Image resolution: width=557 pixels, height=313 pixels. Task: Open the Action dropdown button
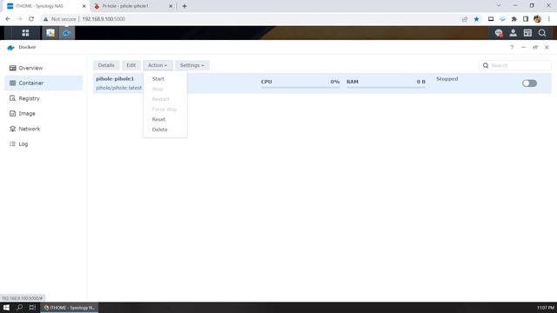pyautogui.click(x=158, y=65)
